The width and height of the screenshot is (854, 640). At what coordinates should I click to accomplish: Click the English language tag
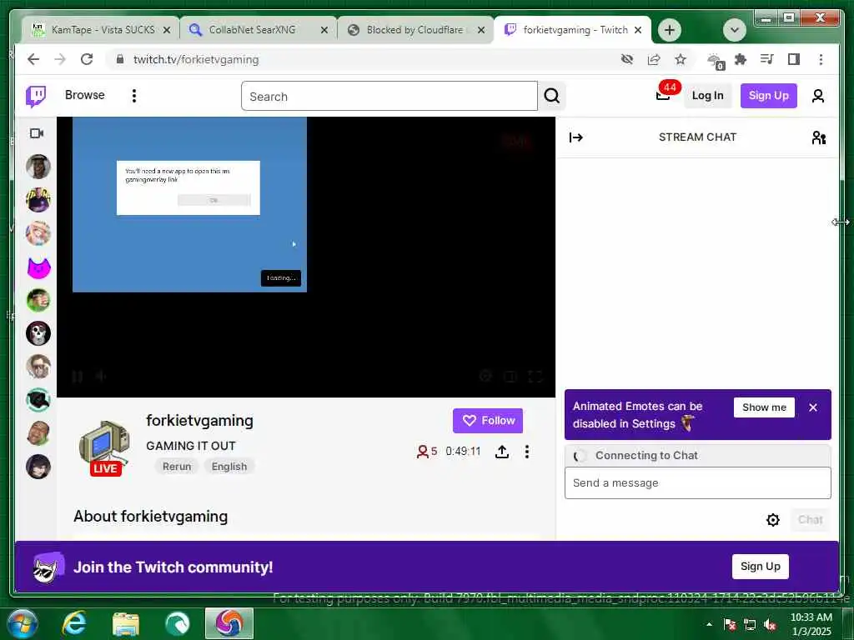click(229, 467)
